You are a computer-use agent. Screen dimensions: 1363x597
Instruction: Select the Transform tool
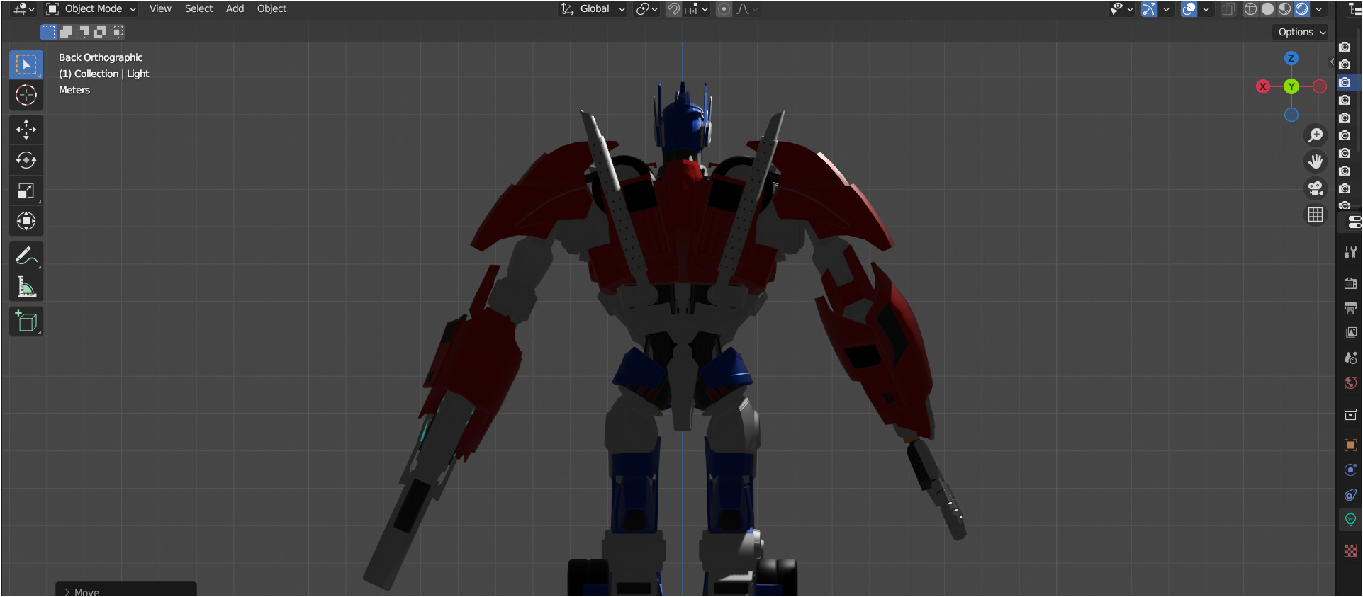coord(26,221)
